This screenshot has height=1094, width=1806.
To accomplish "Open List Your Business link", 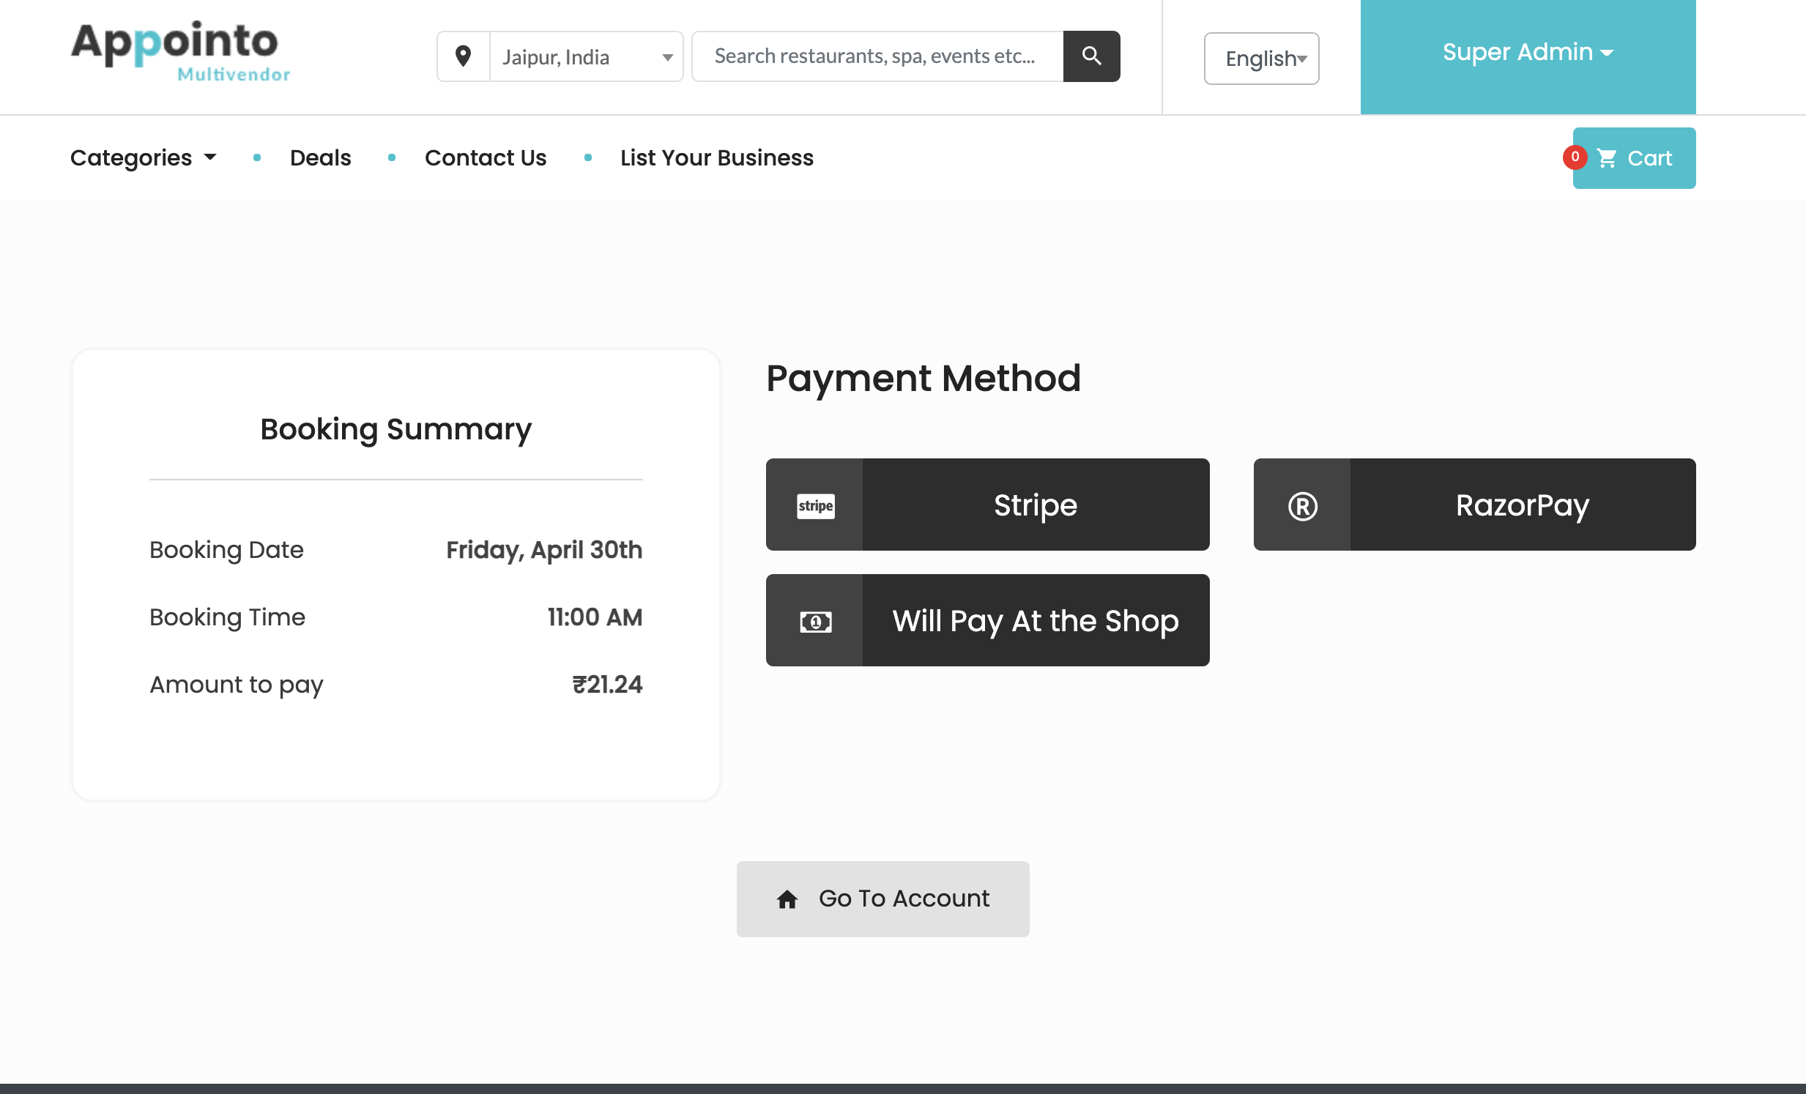I will coord(716,158).
